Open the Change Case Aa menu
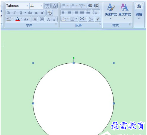This screenshot has width=147, height=135. tap(27, 19)
